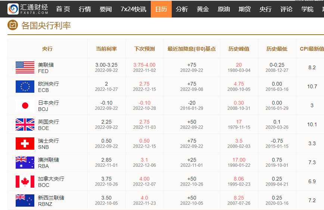Open the 央行 menu item
Image resolution: width=324 pixels, height=210 pixels.
[x=265, y=9]
